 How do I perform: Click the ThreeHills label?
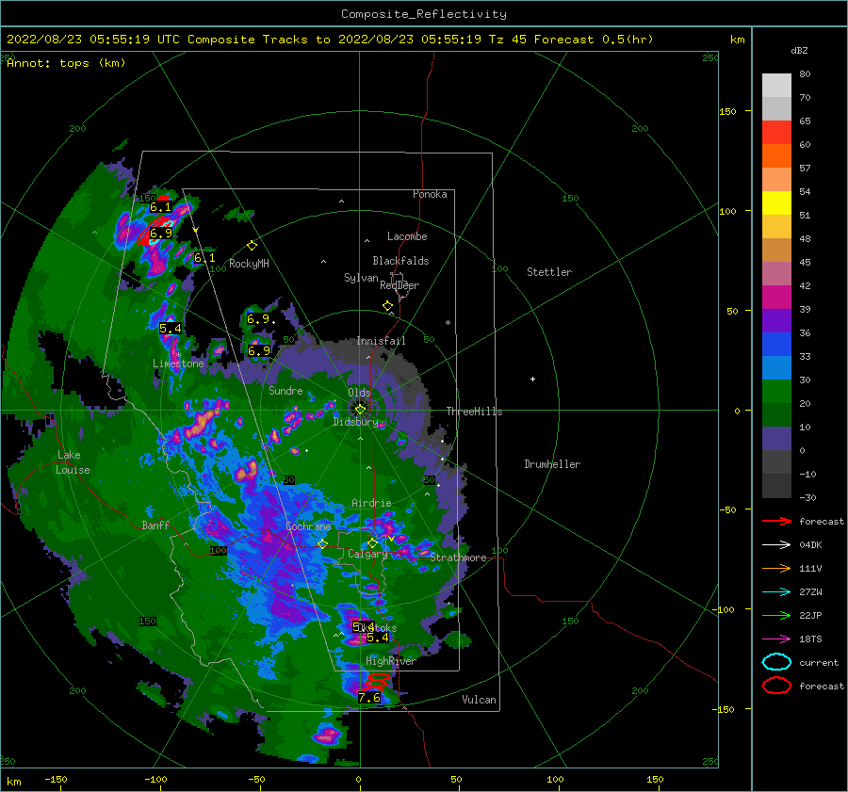point(474,412)
